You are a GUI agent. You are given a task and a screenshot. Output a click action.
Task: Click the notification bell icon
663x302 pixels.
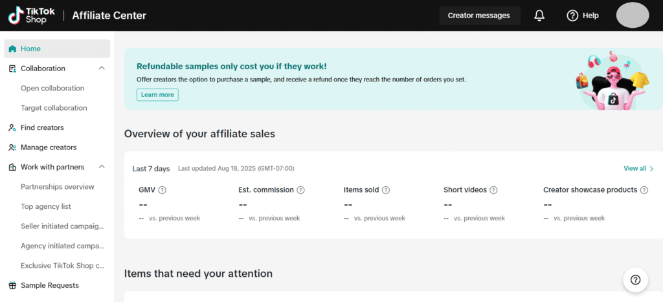(x=539, y=16)
